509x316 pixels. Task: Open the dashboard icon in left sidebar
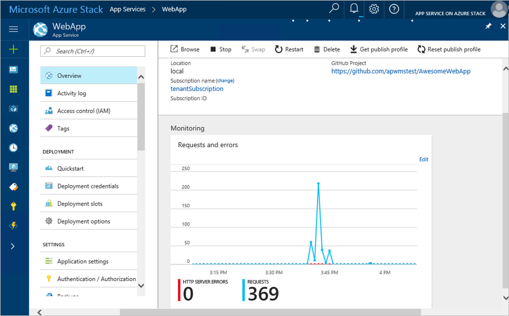click(14, 69)
